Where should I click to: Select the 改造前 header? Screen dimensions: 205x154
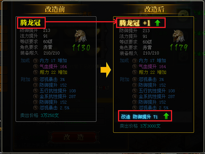(x=55, y=9)
